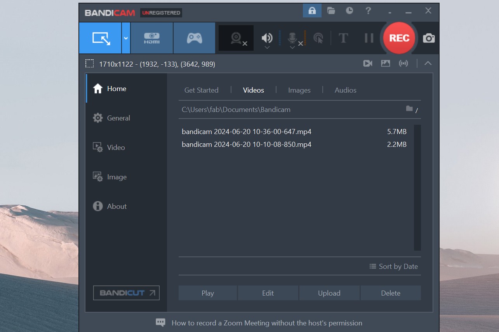The height and width of the screenshot is (332, 499).
Task: Start recording with the REC button
Action: pos(399,38)
